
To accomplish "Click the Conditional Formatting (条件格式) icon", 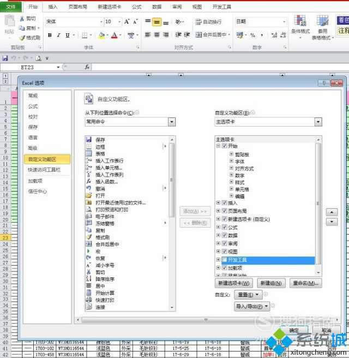I will [300, 21].
